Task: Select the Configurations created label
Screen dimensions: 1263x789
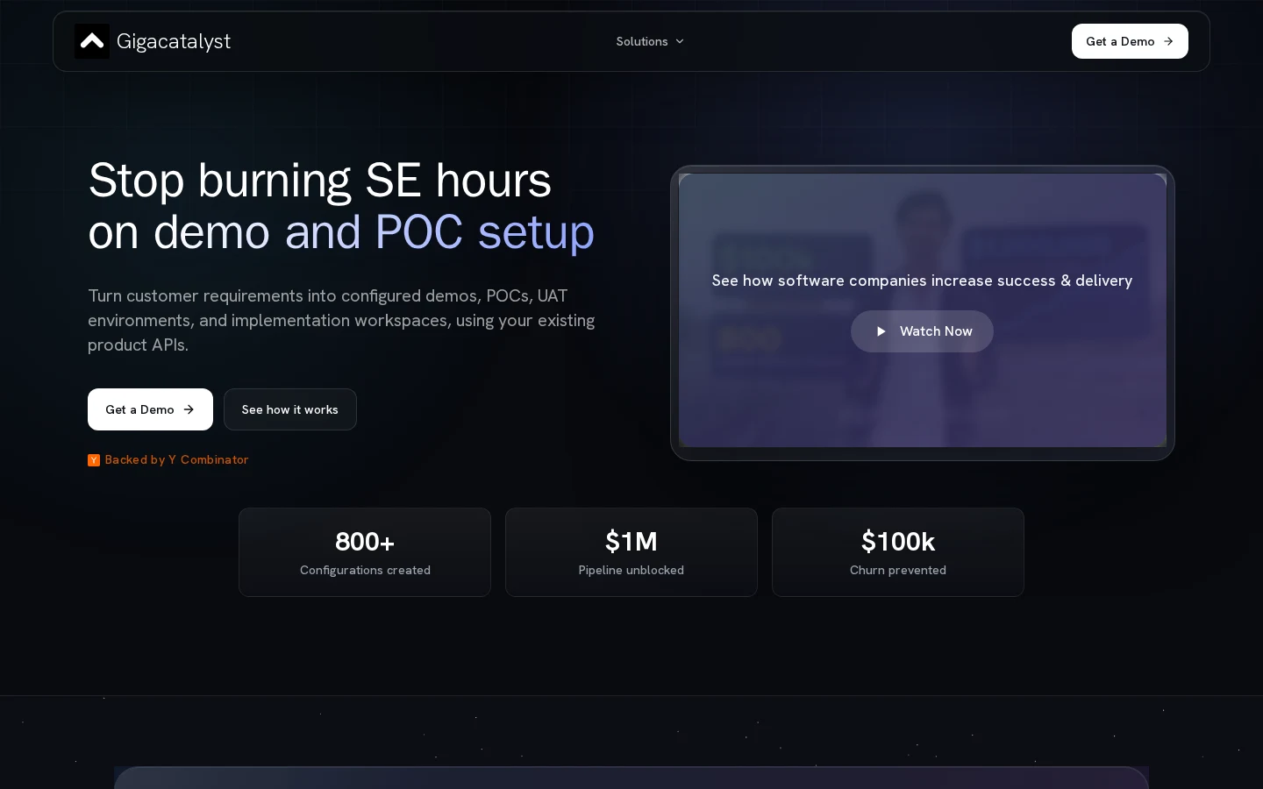Action: click(365, 570)
